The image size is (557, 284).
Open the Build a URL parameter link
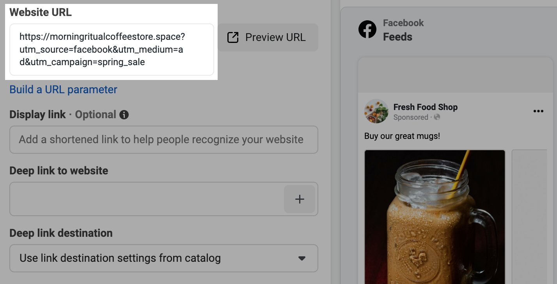pyautogui.click(x=63, y=89)
